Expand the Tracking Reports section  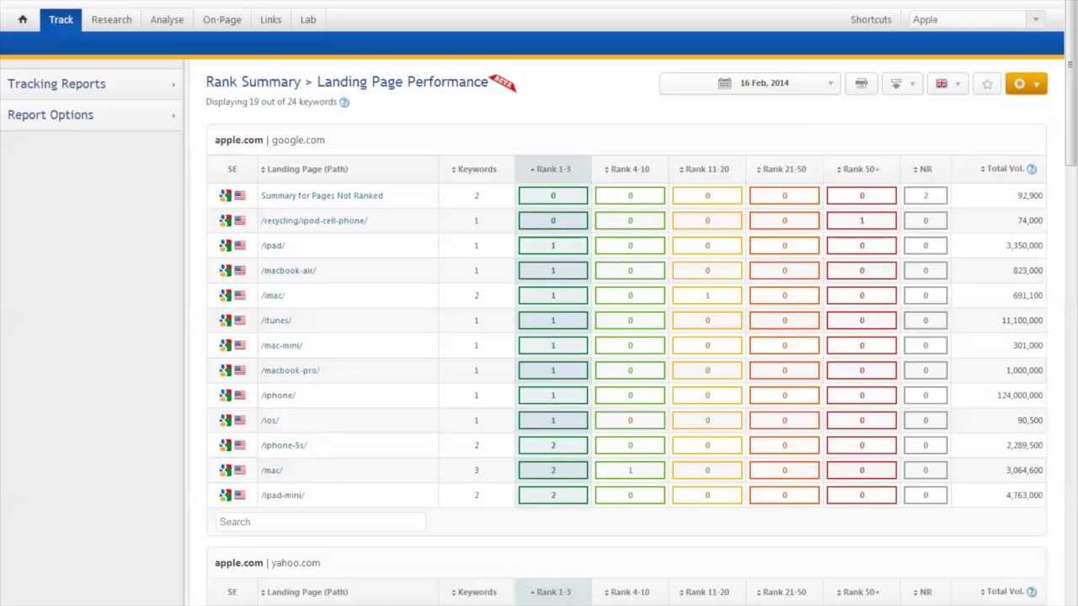coord(92,84)
